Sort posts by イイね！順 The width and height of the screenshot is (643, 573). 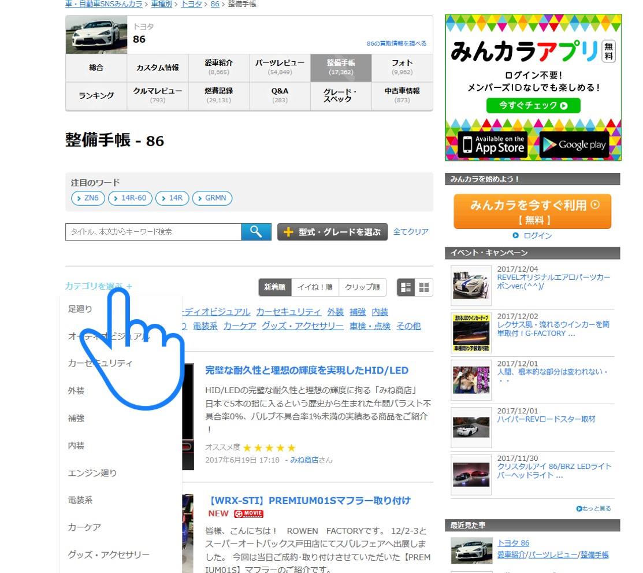(x=315, y=287)
